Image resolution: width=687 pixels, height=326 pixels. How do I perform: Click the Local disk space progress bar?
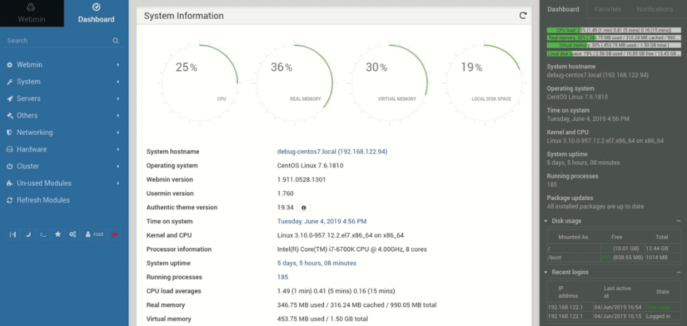pos(614,54)
